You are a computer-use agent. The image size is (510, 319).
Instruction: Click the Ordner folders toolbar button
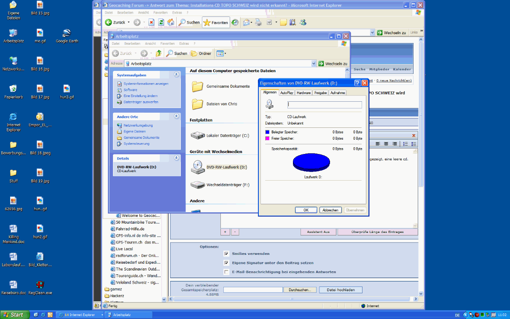pyautogui.click(x=201, y=54)
